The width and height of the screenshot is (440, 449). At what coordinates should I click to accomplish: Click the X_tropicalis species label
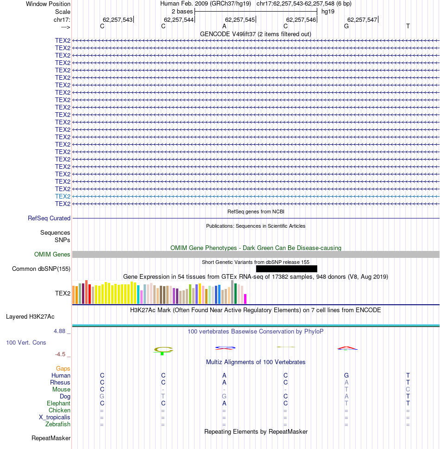point(54,417)
